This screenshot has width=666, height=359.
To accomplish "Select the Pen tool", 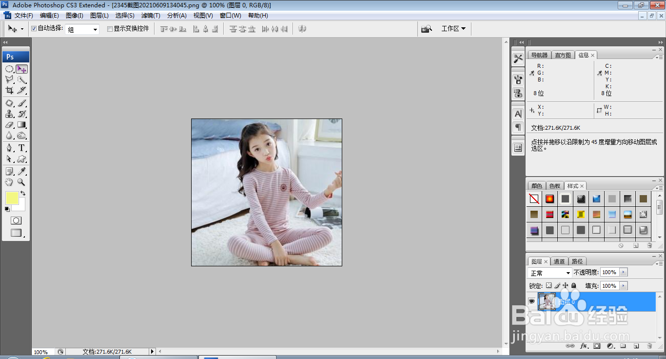I will (9, 148).
